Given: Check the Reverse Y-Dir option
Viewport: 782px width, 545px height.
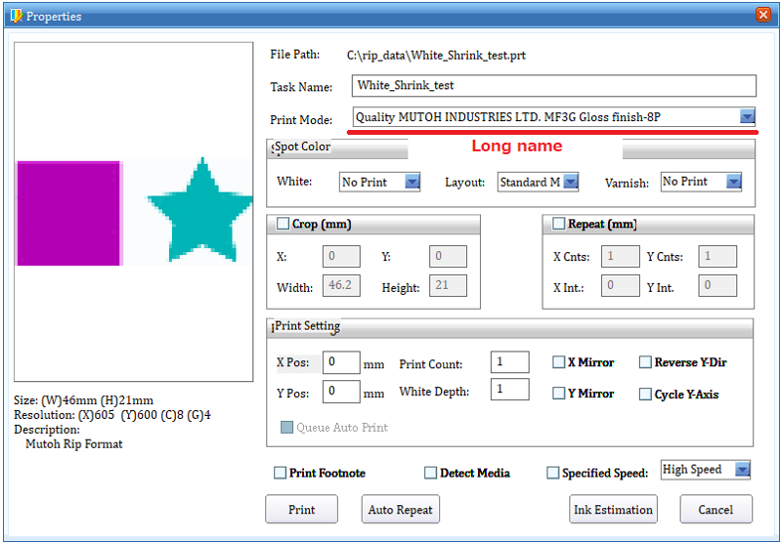Looking at the screenshot, I should point(645,362).
